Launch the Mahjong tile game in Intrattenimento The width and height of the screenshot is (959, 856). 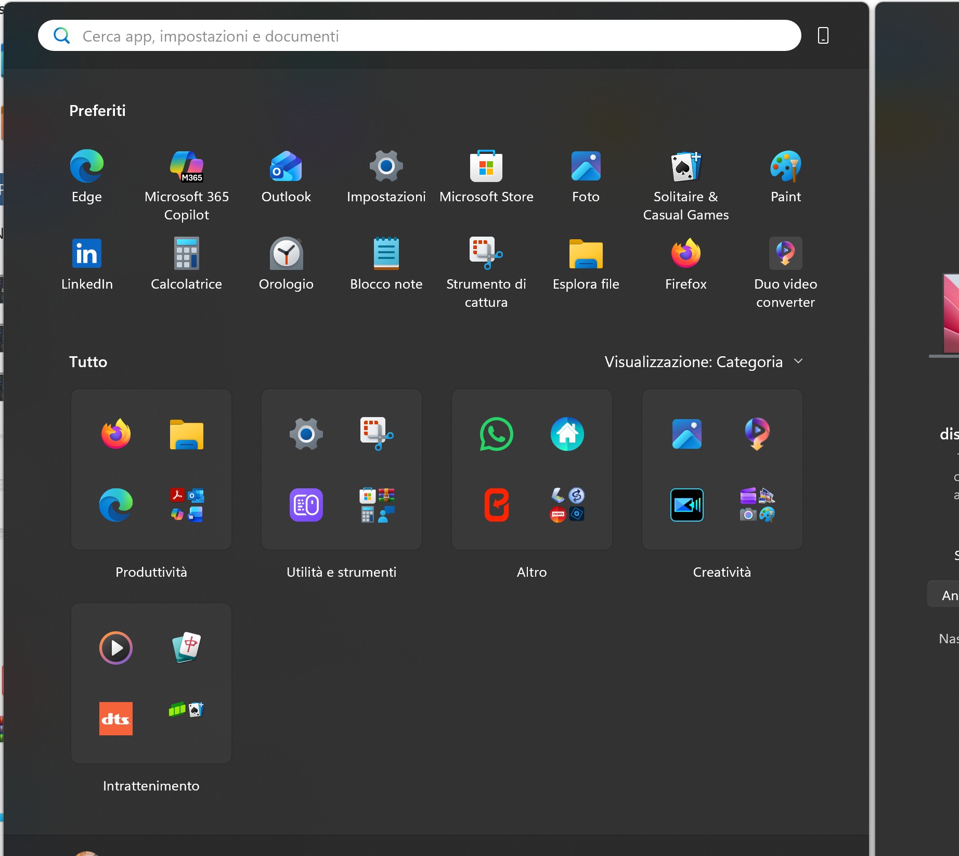coord(187,648)
